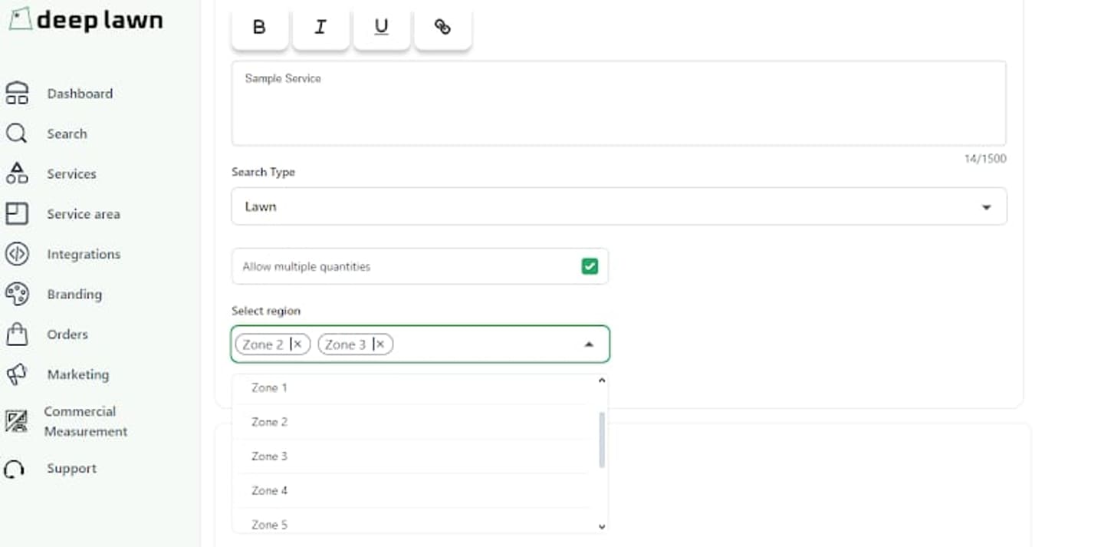Open the Marketing section
This screenshot has width=1104, height=547.
click(x=78, y=374)
